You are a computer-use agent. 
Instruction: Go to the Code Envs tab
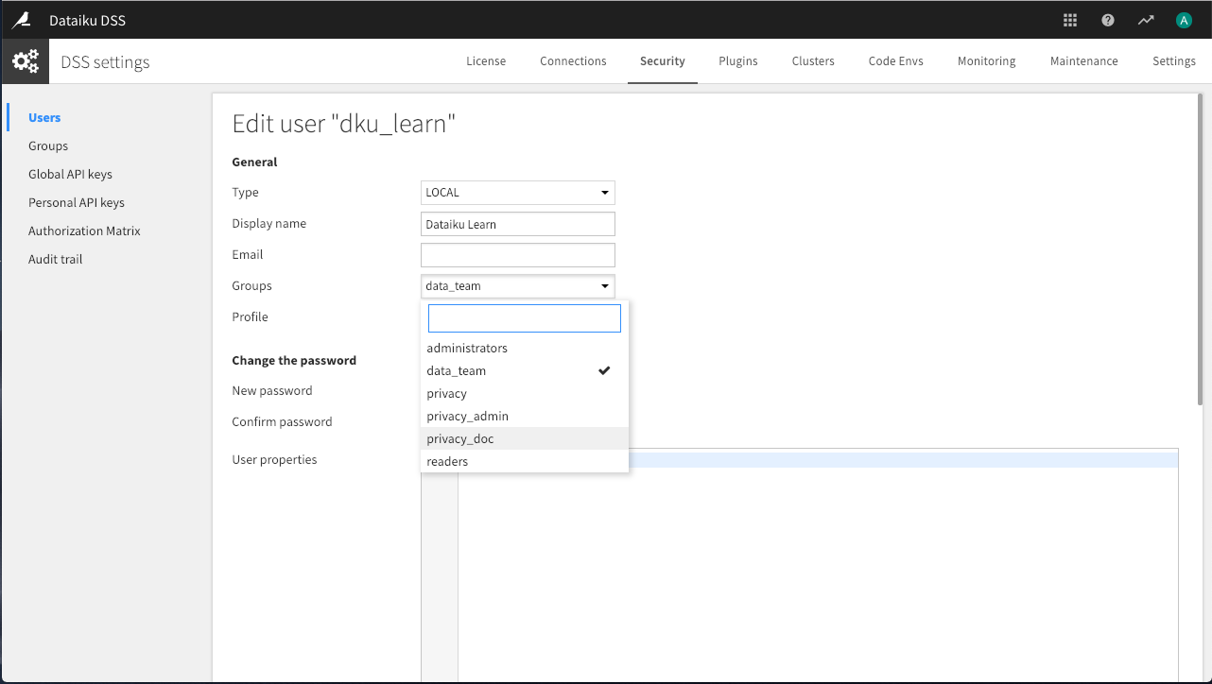(x=896, y=61)
